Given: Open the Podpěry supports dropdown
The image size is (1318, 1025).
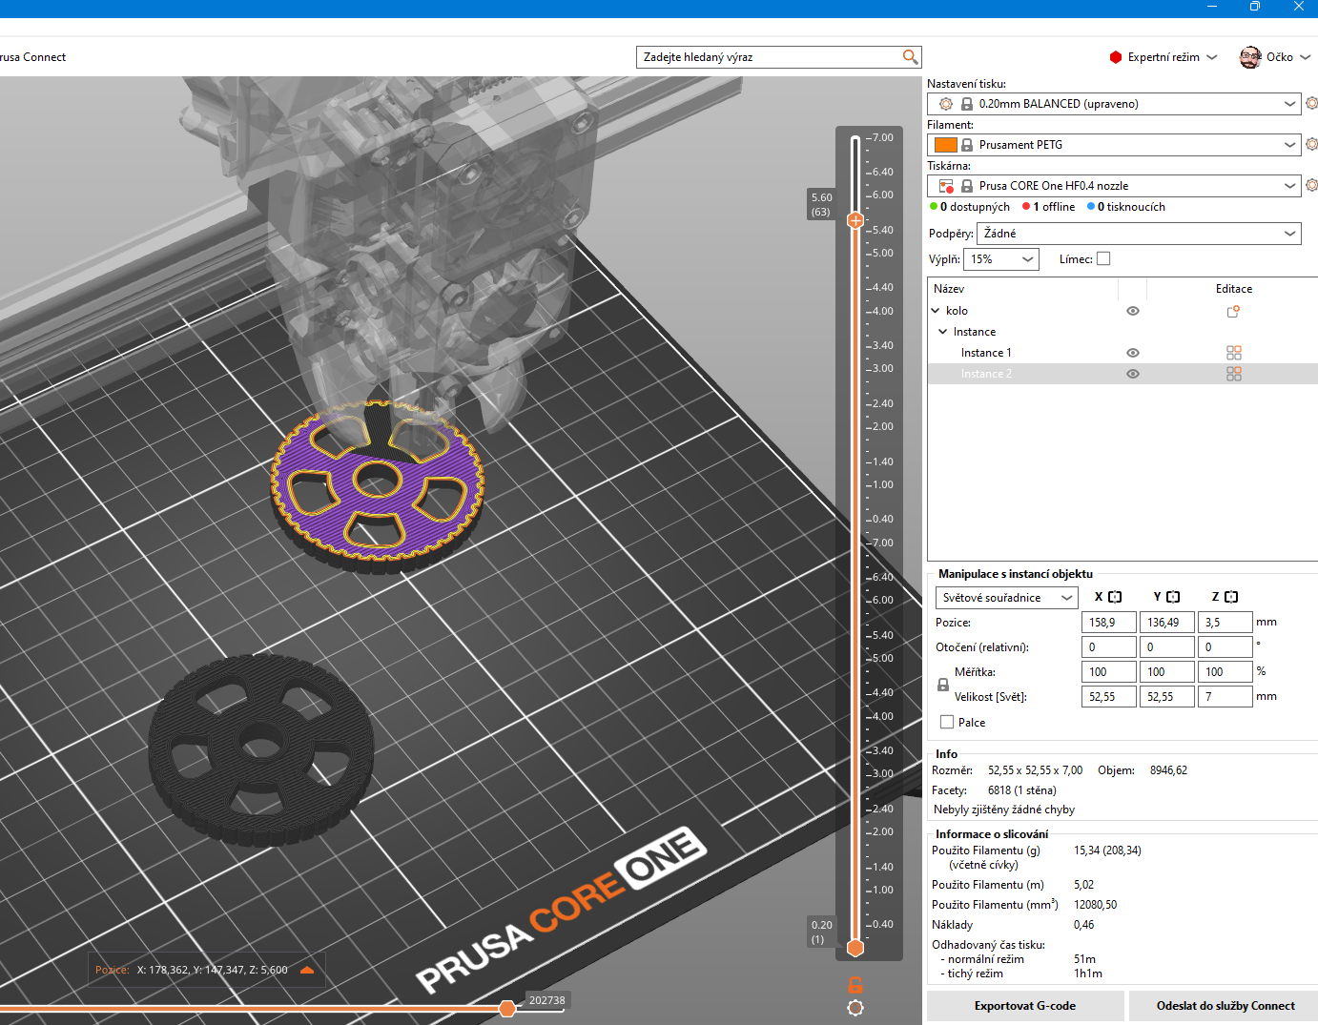Looking at the screenshot, I should click(1139, 234).
